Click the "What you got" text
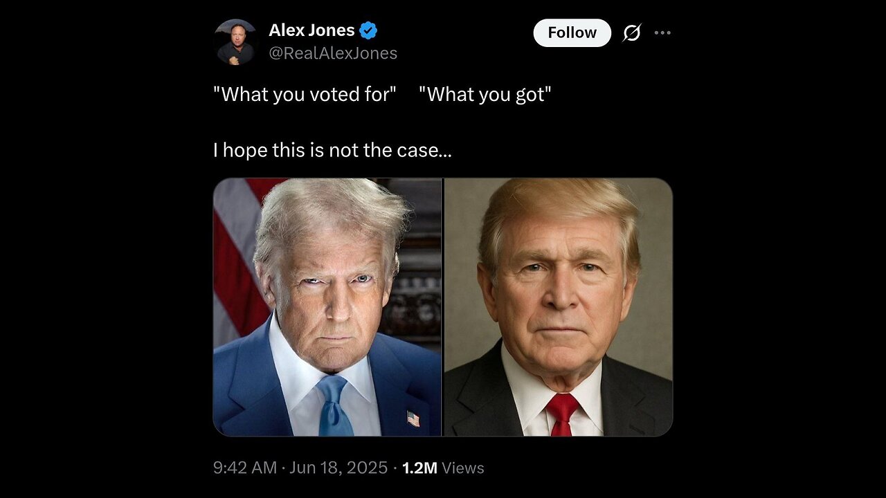 (x=485, y=94)
